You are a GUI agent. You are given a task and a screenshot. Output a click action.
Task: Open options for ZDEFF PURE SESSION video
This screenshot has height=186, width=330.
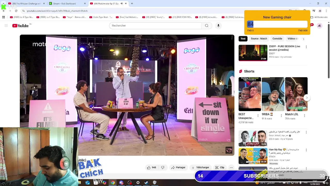tap(306, 47)
